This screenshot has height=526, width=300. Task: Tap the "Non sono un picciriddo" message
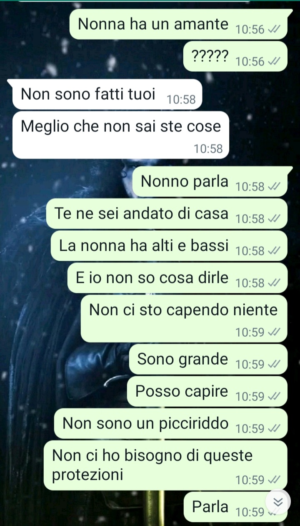click(171, 423)
